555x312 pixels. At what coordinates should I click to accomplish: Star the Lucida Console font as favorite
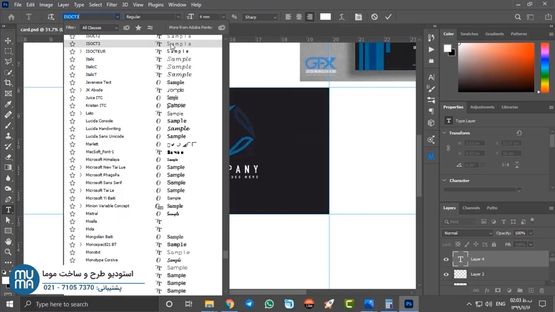coord(72,121)
